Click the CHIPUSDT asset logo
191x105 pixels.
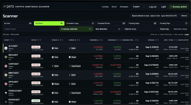[6, 66]
